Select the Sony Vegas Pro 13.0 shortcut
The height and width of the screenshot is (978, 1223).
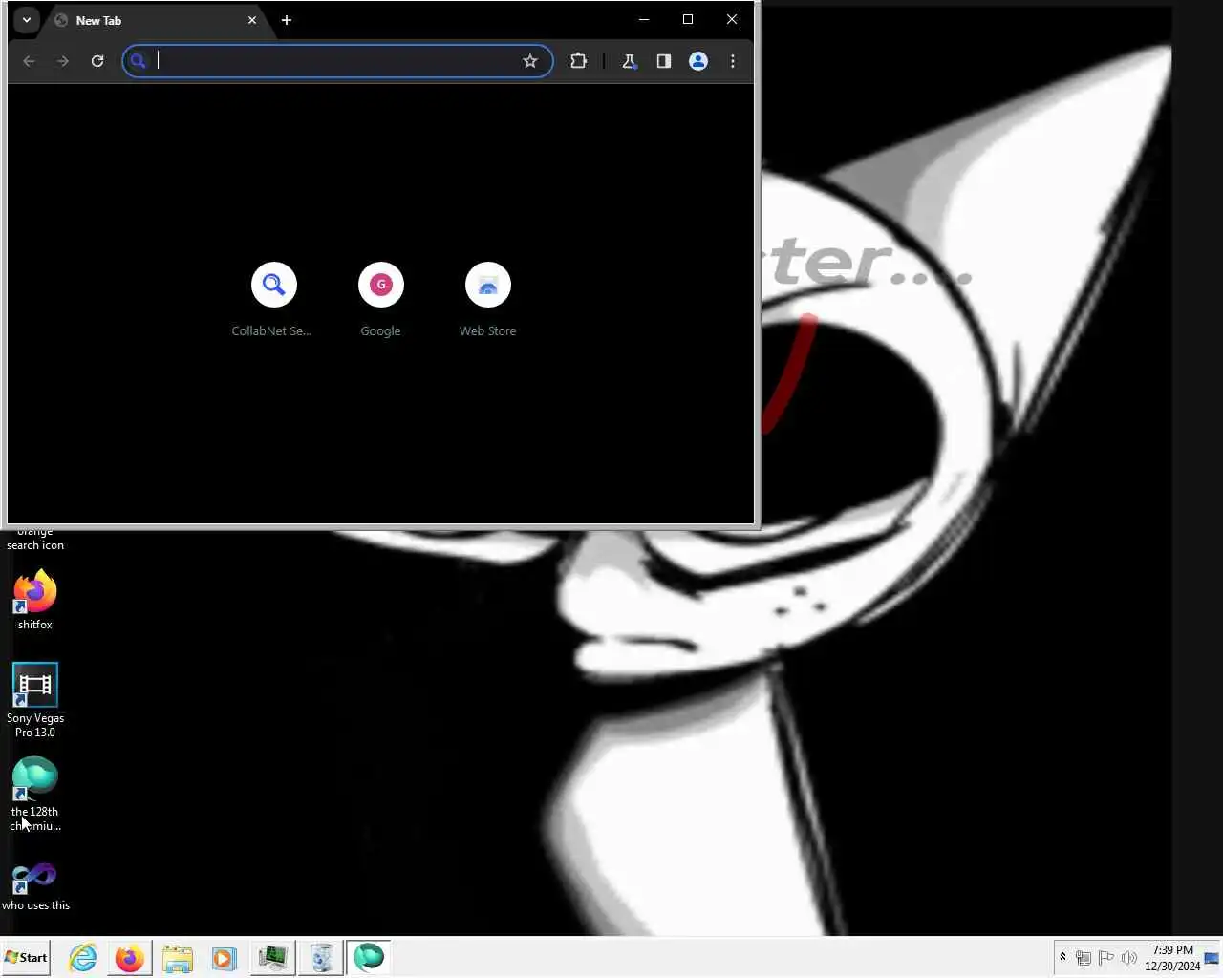pos(35,700)
